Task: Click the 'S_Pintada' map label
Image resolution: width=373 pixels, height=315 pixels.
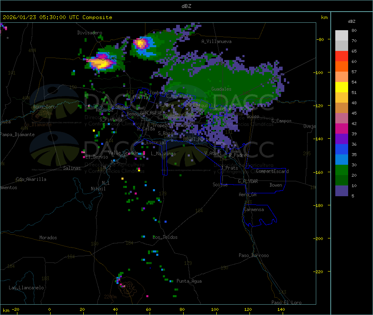Action: (x=111, y=120)
